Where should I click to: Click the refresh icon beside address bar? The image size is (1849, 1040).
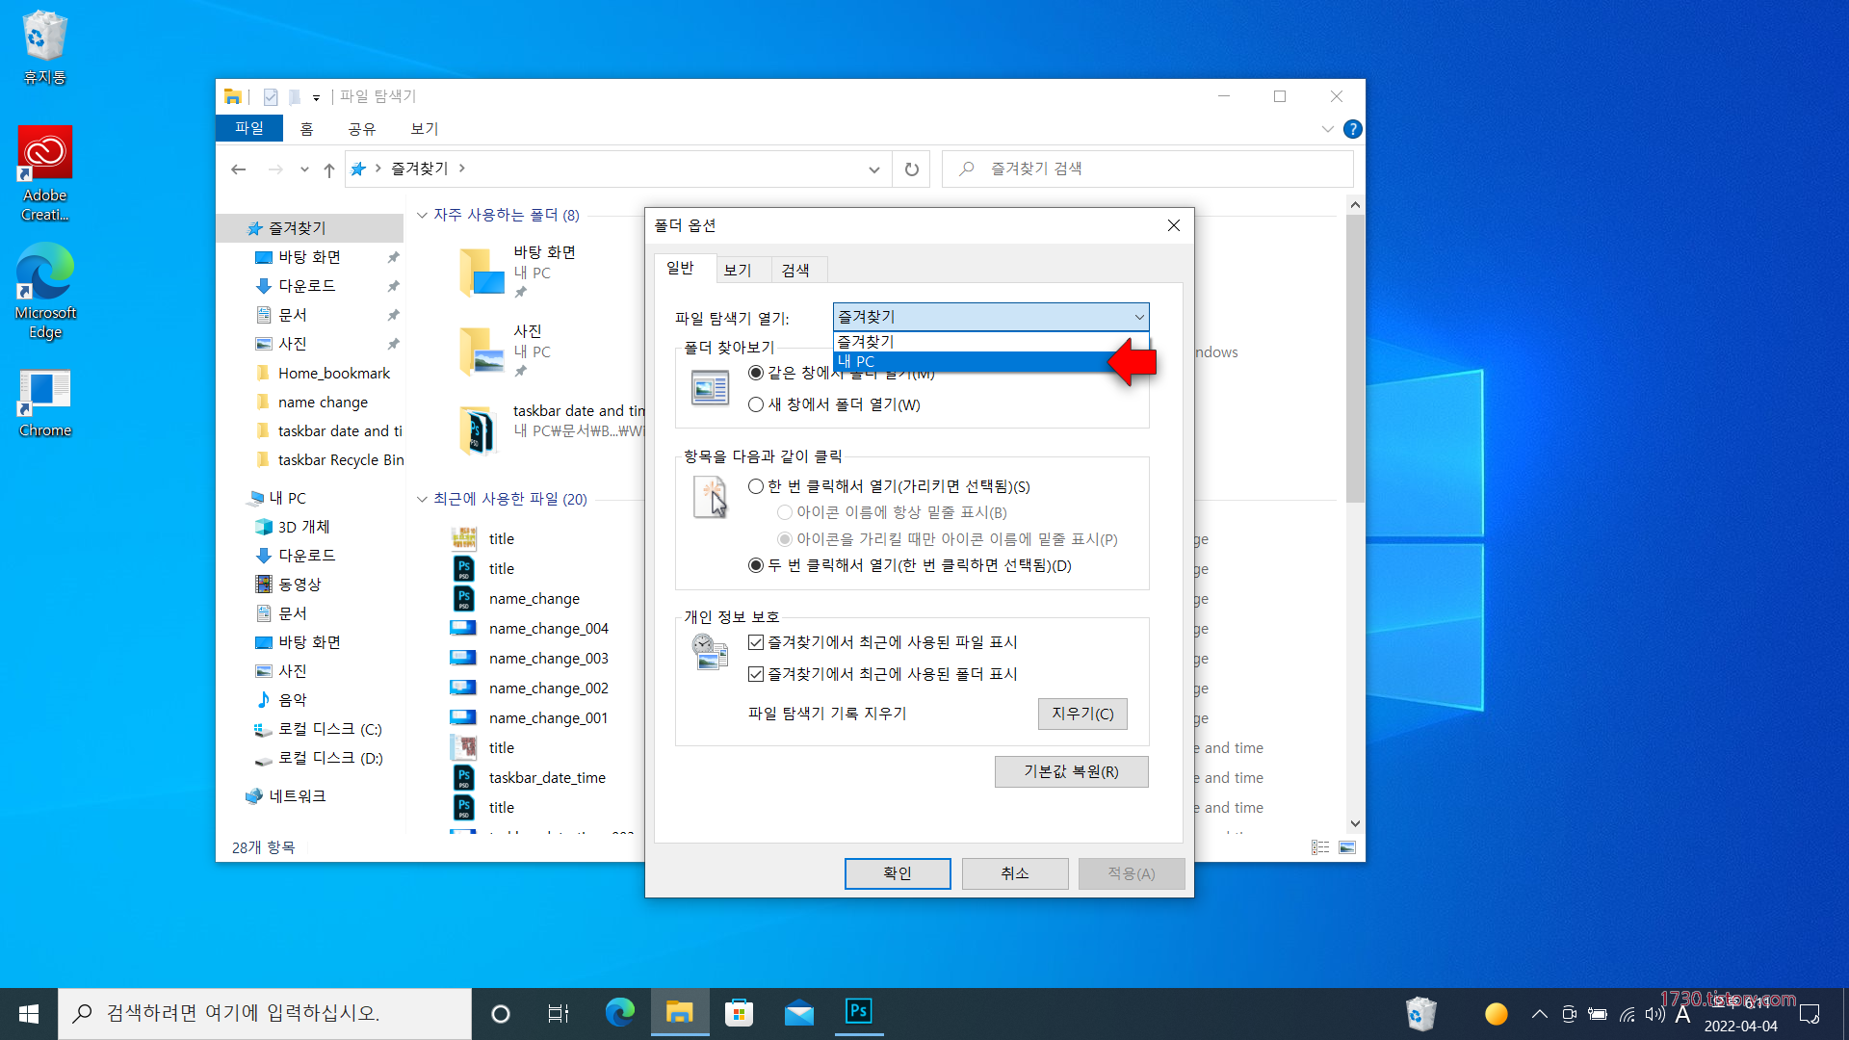click(x=911, y=169)
